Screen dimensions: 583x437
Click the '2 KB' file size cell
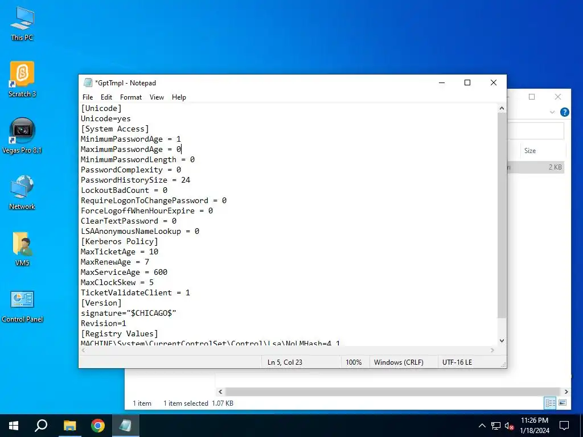[x=555, y=167]
